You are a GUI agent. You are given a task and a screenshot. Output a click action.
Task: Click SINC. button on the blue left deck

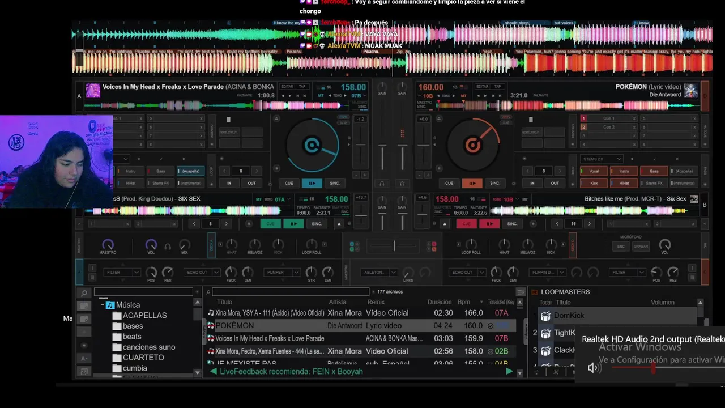click(x=335, y=183)
